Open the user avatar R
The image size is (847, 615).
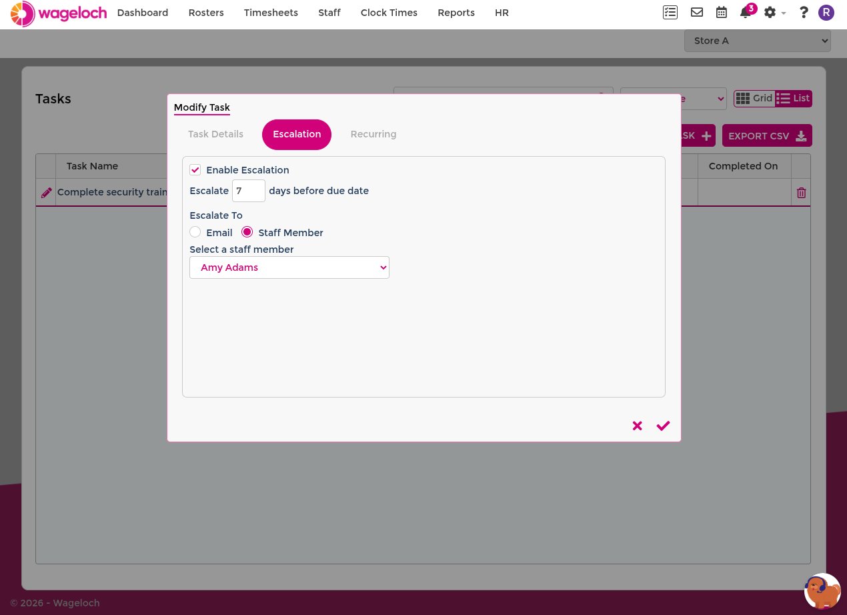(x=826, y=13)
